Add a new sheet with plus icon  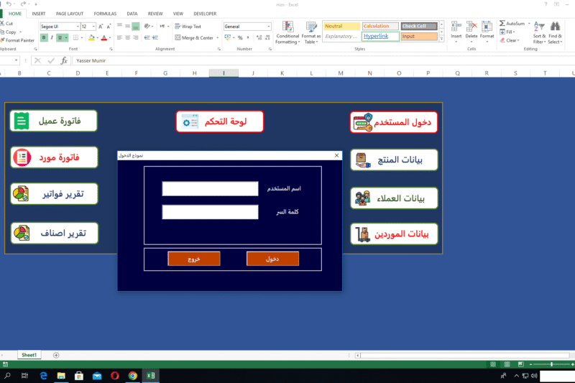point(56,355)
